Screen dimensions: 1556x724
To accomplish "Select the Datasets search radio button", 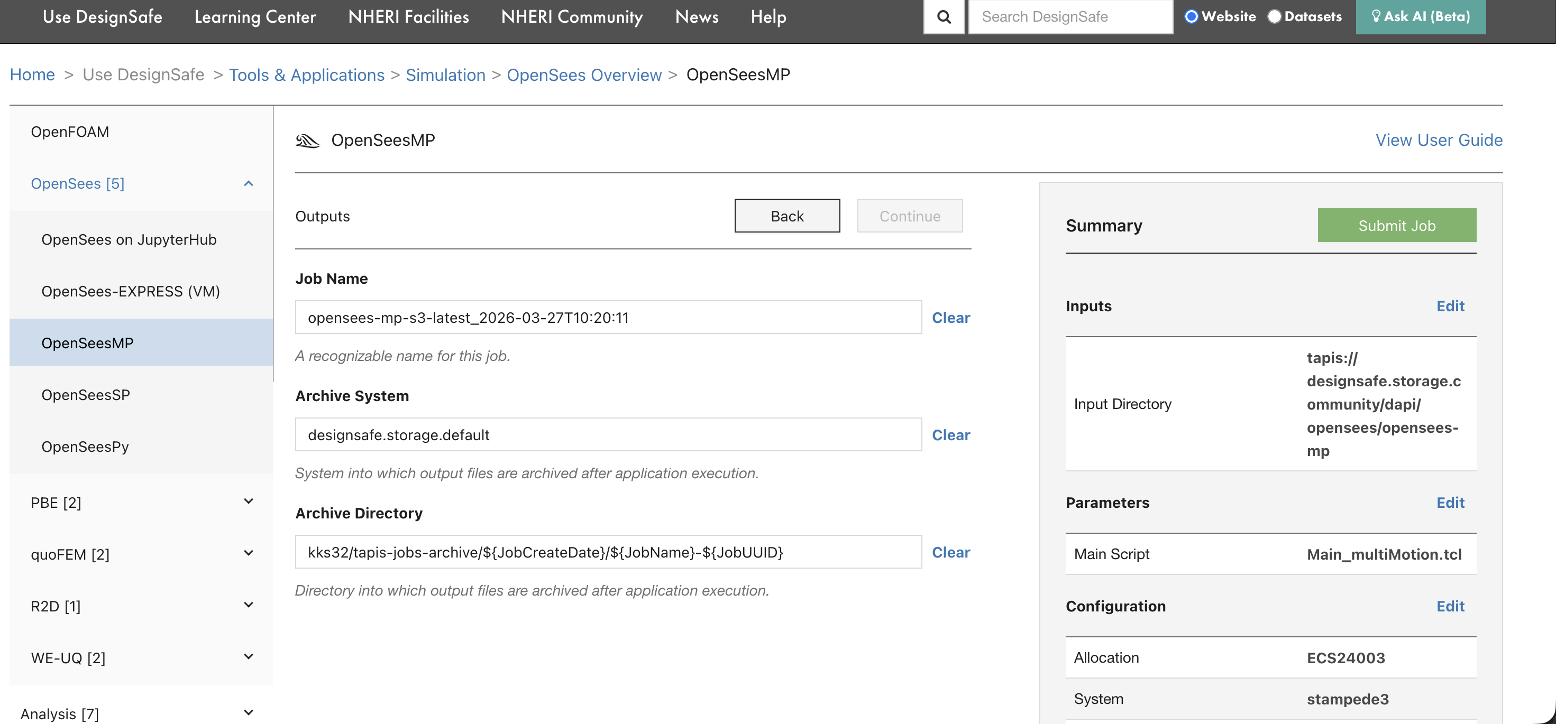I will (1274, 17).
